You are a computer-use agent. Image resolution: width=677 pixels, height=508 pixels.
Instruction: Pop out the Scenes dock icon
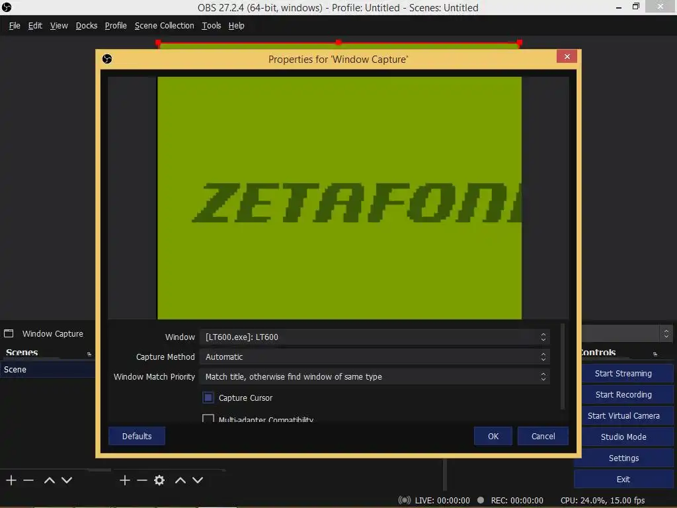tap(89, 354)
